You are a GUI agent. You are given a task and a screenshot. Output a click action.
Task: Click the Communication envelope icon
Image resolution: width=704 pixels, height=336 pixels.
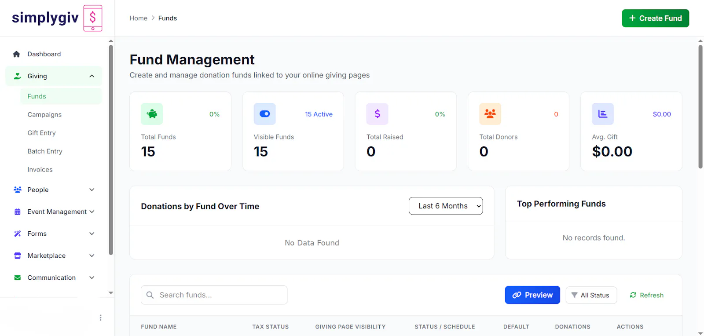coord(18,278)
